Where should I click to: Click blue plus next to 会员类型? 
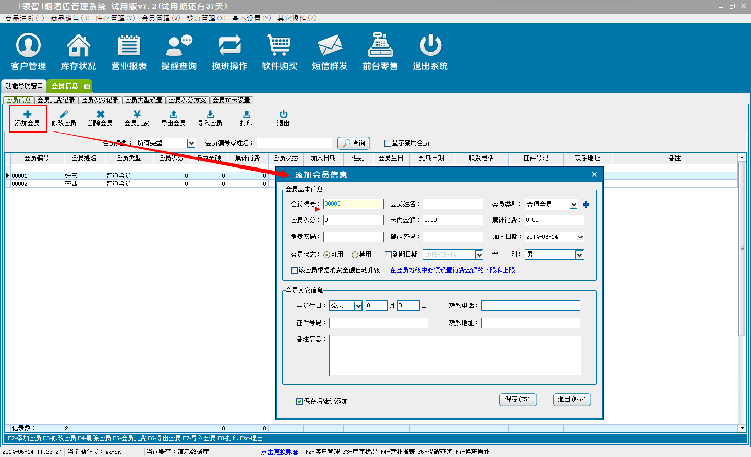[x=586, y=205]
